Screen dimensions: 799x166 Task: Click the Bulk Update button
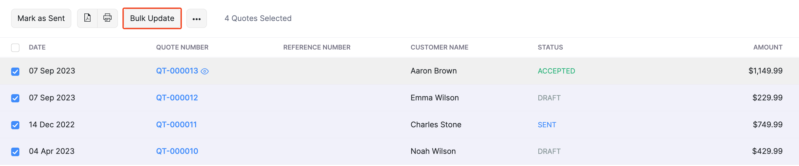[x=152, y=18]
